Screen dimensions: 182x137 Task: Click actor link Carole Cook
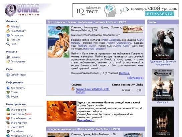pyautogui.click(x=122, y=46)
